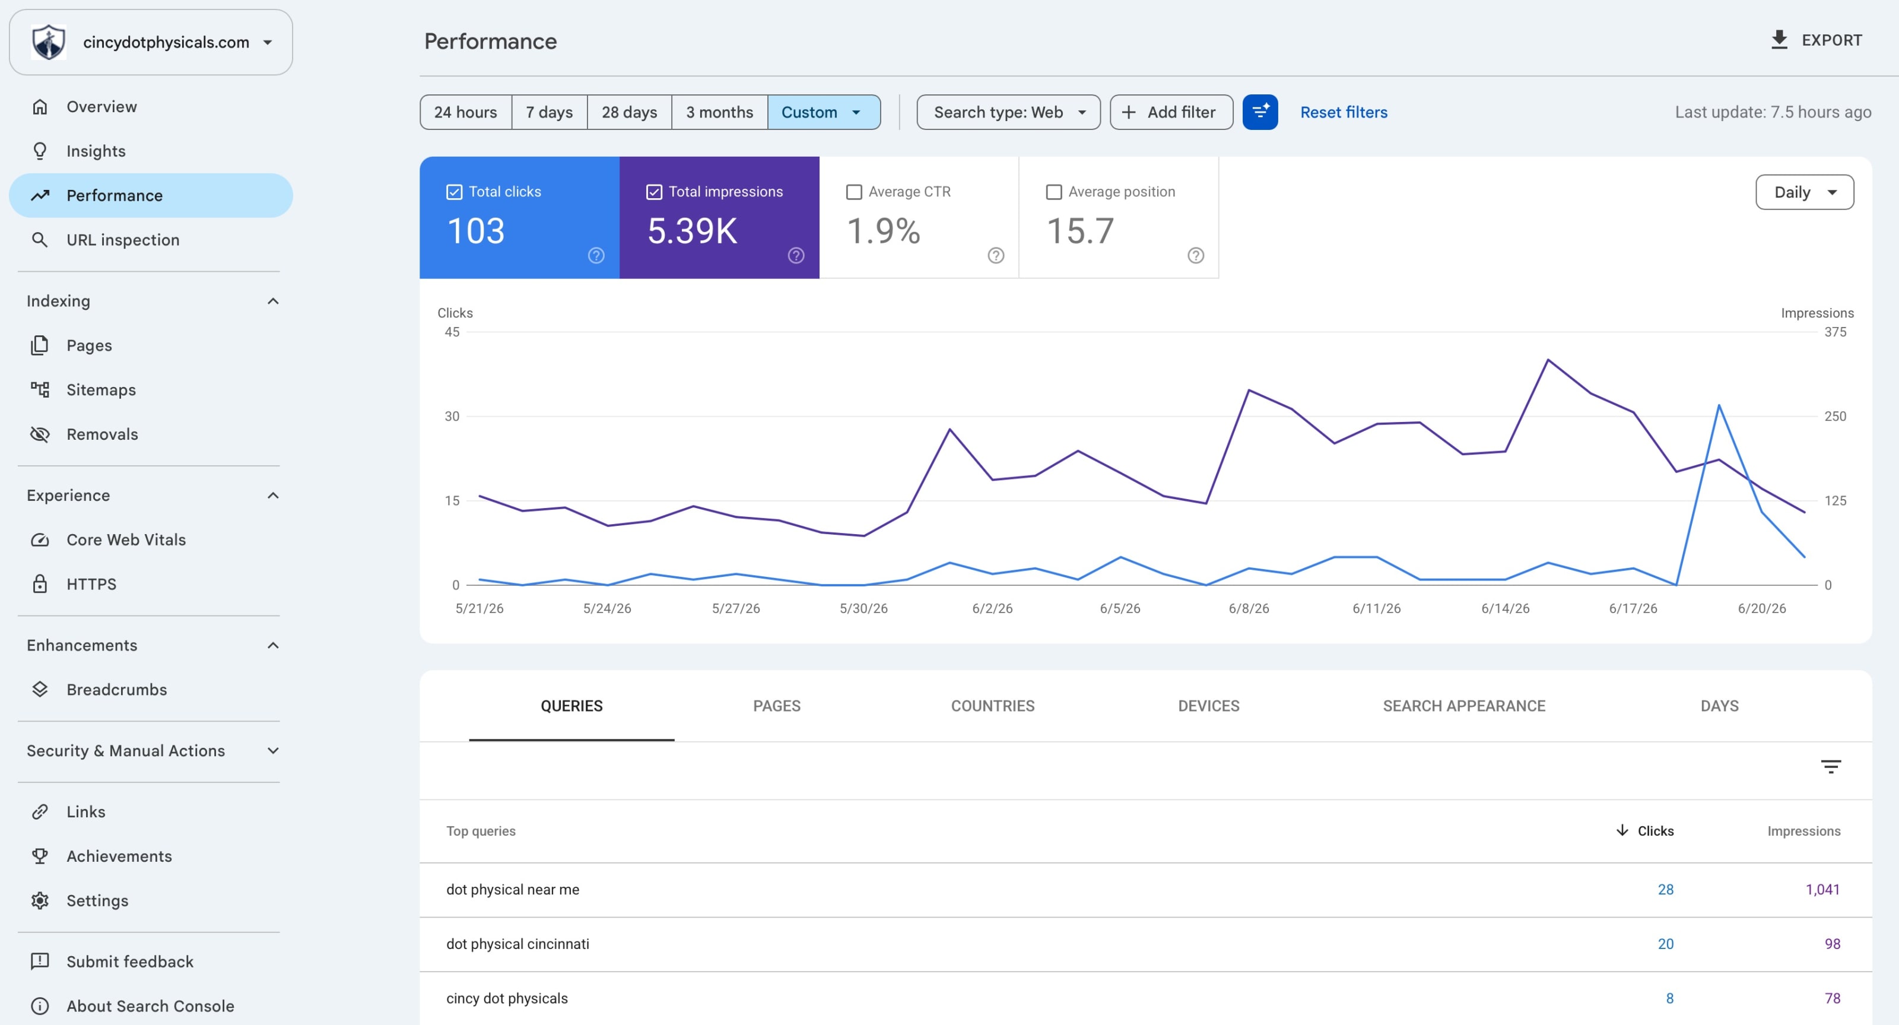Click the Overview home icon
1899x1025 pixels.
click(x=40, y=107)
